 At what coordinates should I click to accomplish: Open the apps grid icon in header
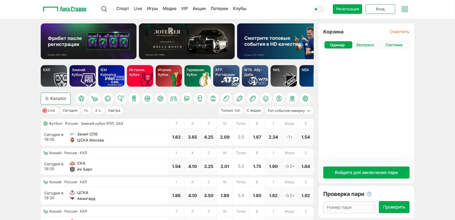click(x=404, y=9)
